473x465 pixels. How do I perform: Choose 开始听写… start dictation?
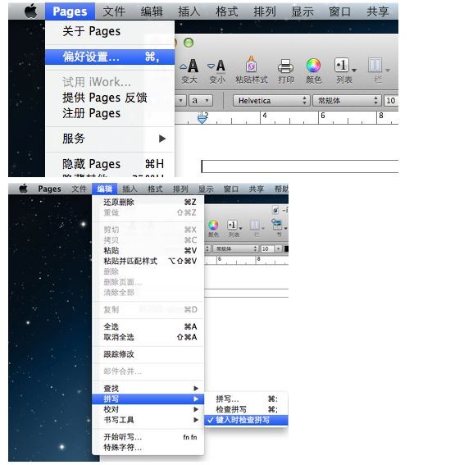click(148, 437)
